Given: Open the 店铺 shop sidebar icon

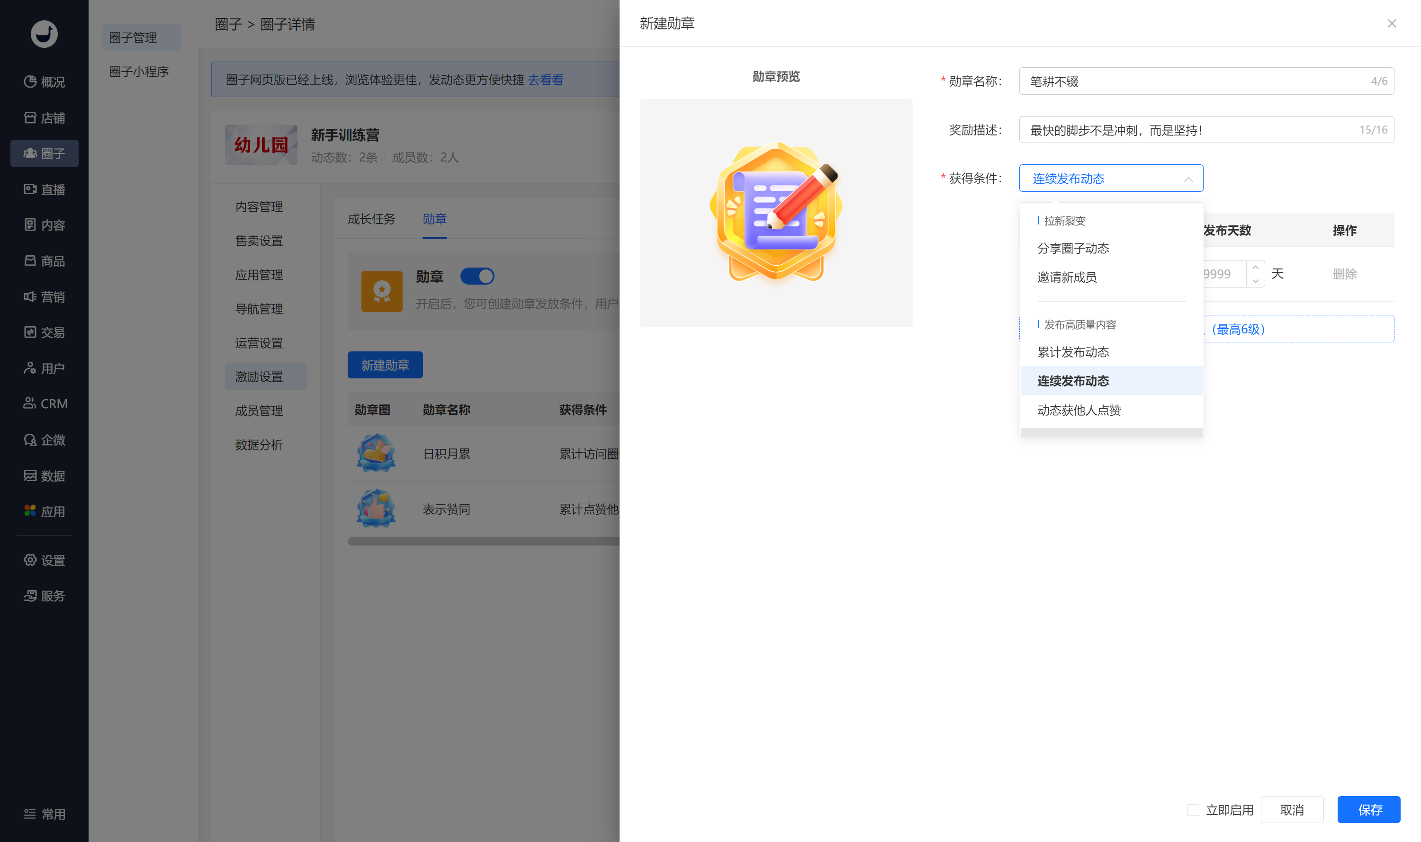Looking at the screenshot, I should 30,117.
